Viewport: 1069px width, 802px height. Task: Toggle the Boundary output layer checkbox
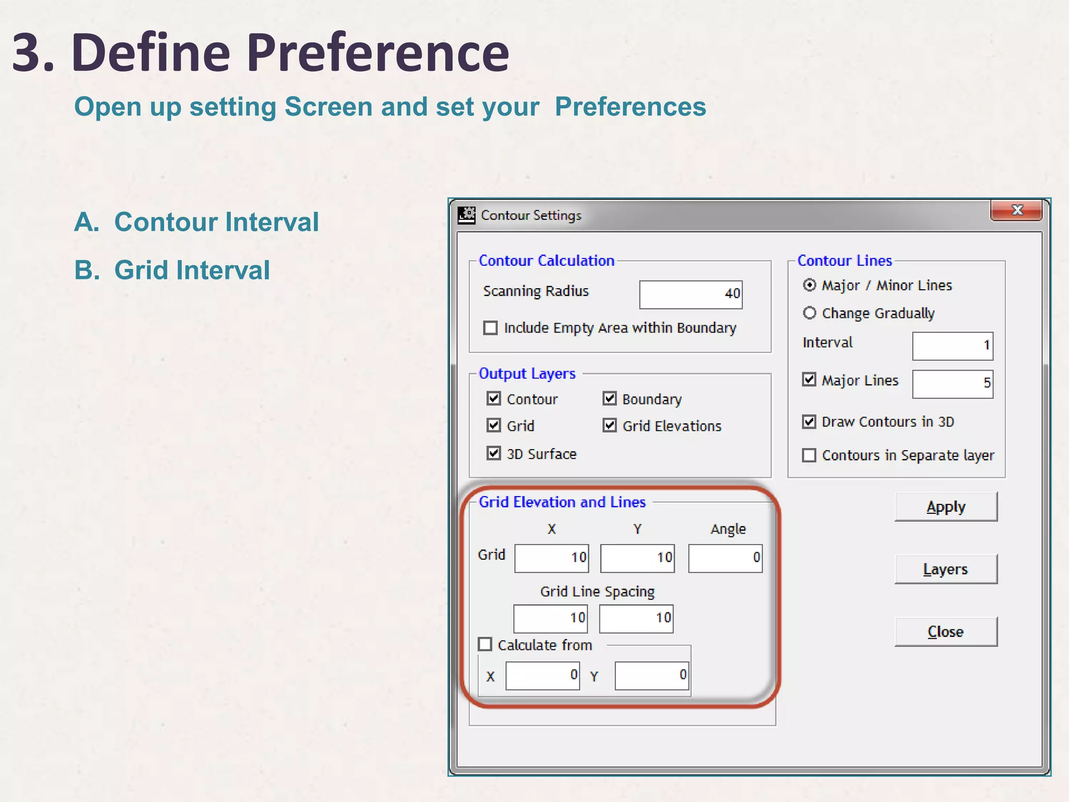point(610,399)
